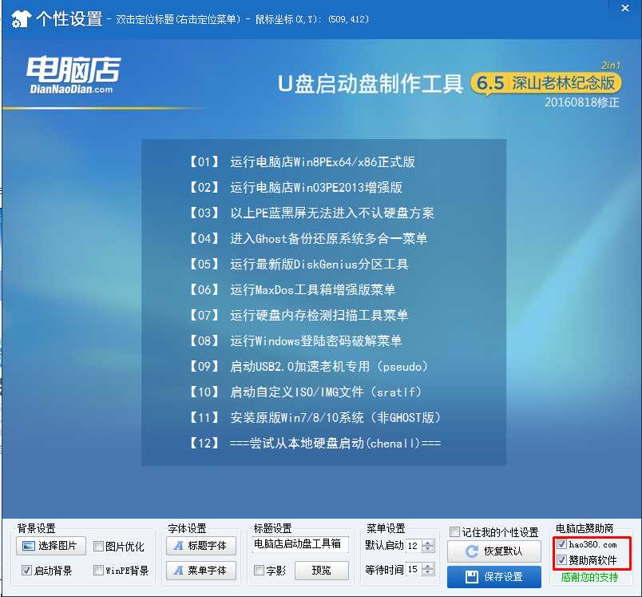The height and width of the screenshot is (597, 642).
Task: Uncheck the hao360.com sponsor checkbox
Action: tap(562, 544)
